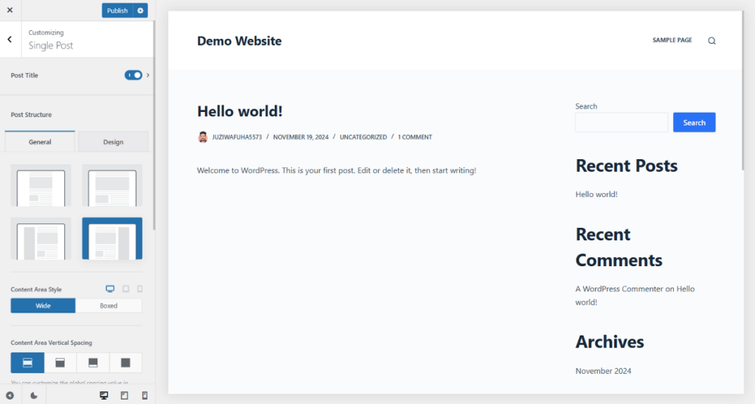Expand Post Title options arrow
Screen dimensions: 755x404
tap(147, 75)
